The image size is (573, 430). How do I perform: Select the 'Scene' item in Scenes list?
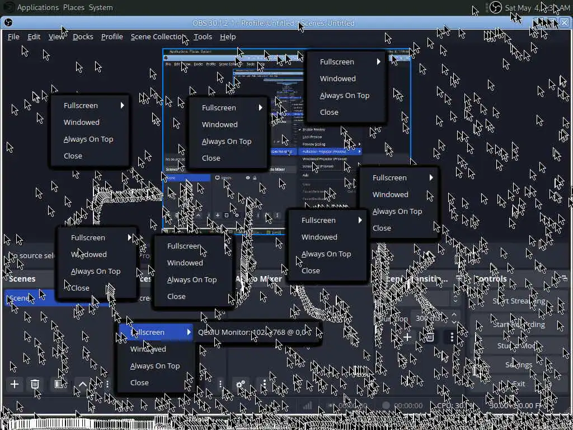[57, 298]
